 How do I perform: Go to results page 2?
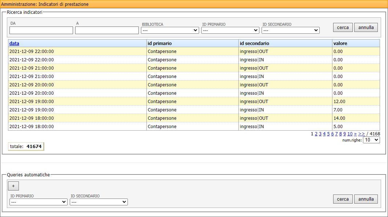coord(316,134)
